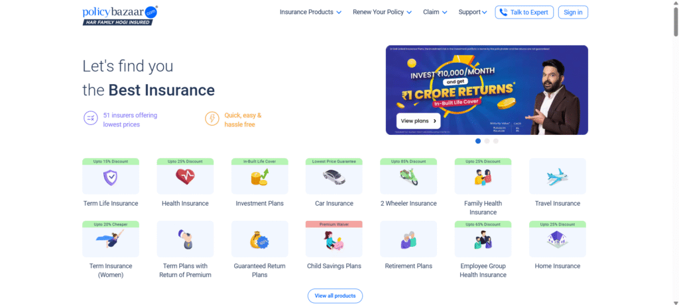Click the Family Health Insurance icon

pos(483,177)
